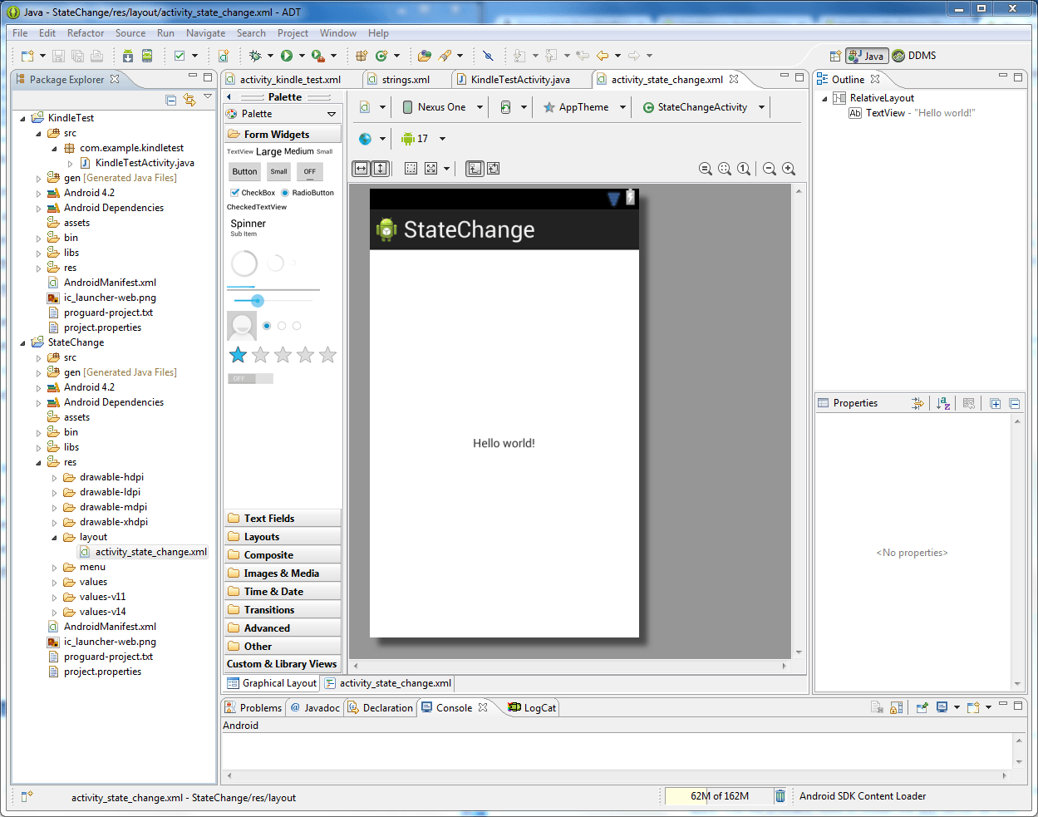Zoom out on the layout canvas
Image resolution: width=1038 pixels, height=817 pixels.
pos(770,169)
